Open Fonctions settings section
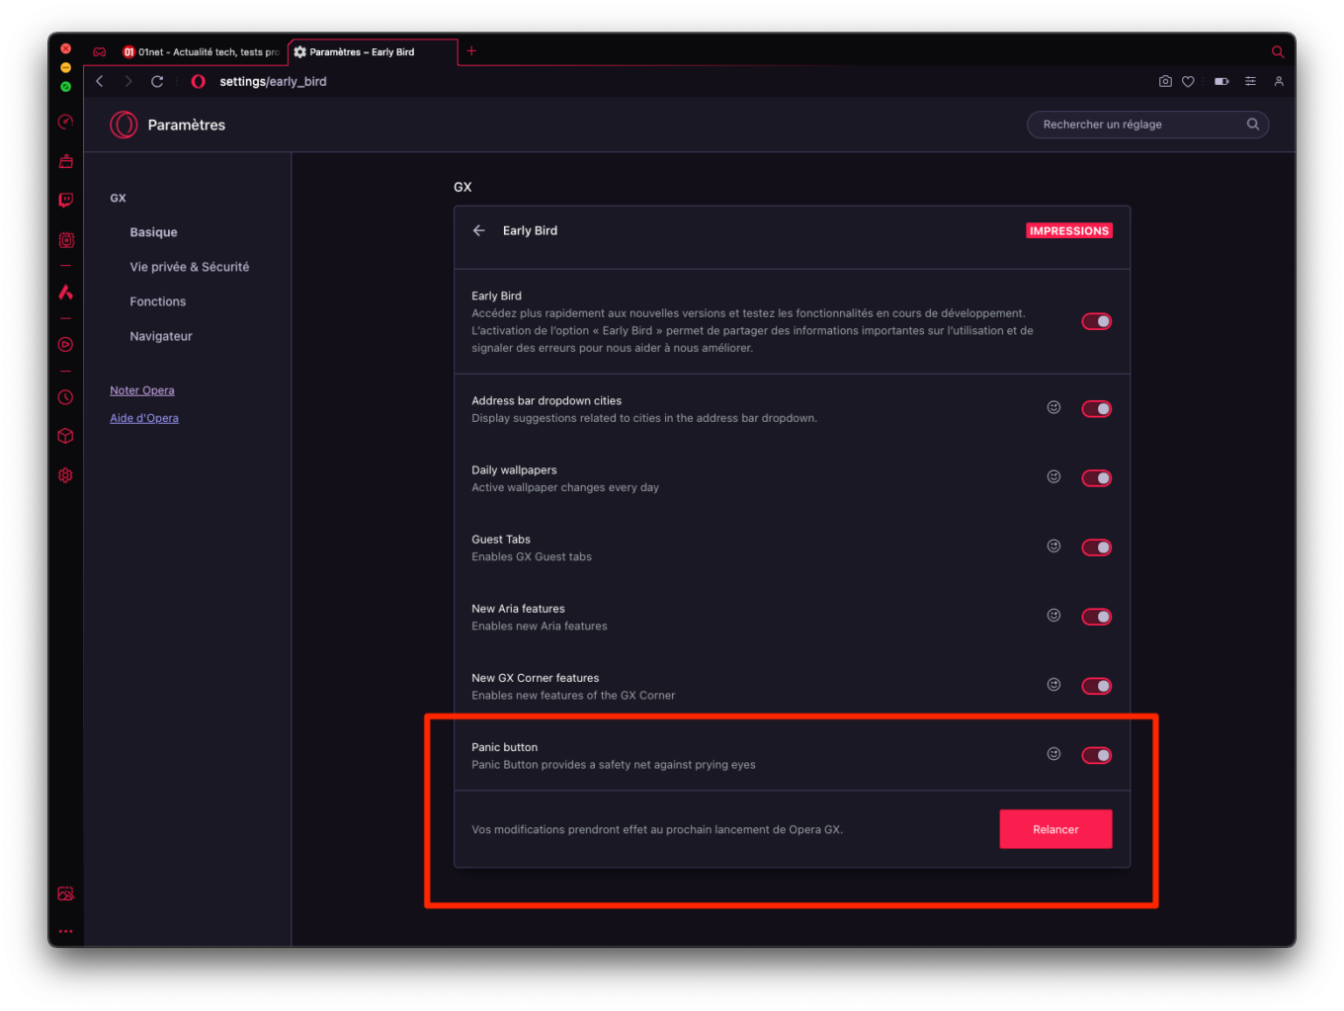Screen dimensions: 1344x1011 [x=158, y=301]
